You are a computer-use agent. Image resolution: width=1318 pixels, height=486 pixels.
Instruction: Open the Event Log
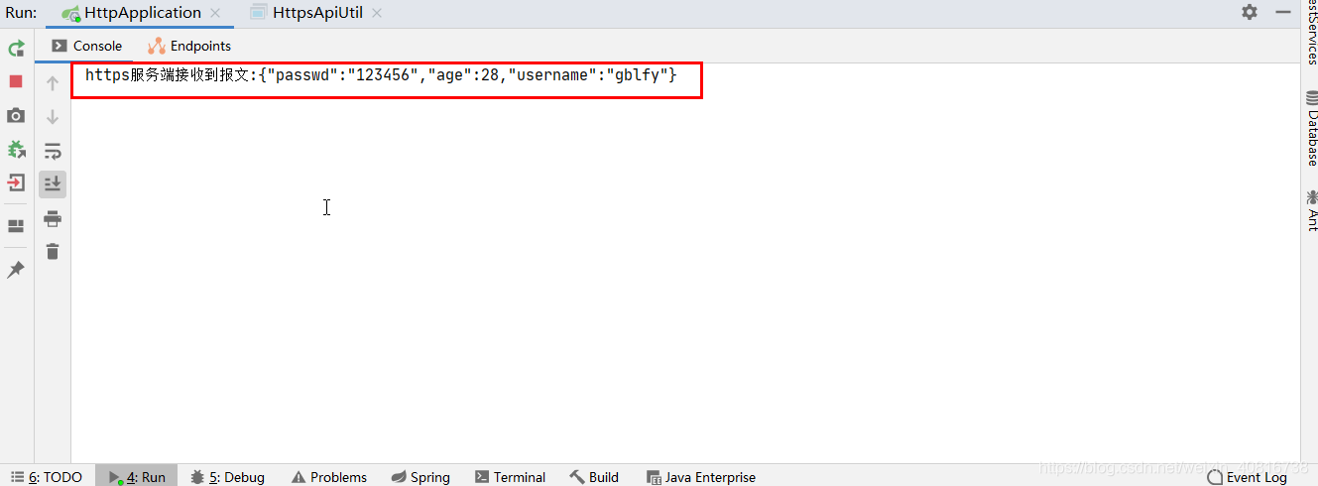tap(1247, 477)
